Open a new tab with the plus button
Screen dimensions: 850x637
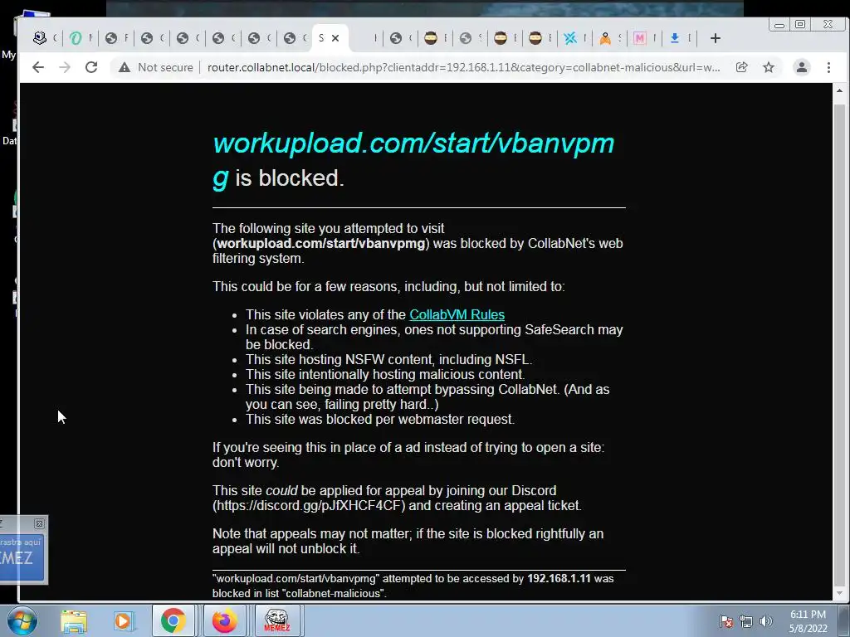(715, 38)
